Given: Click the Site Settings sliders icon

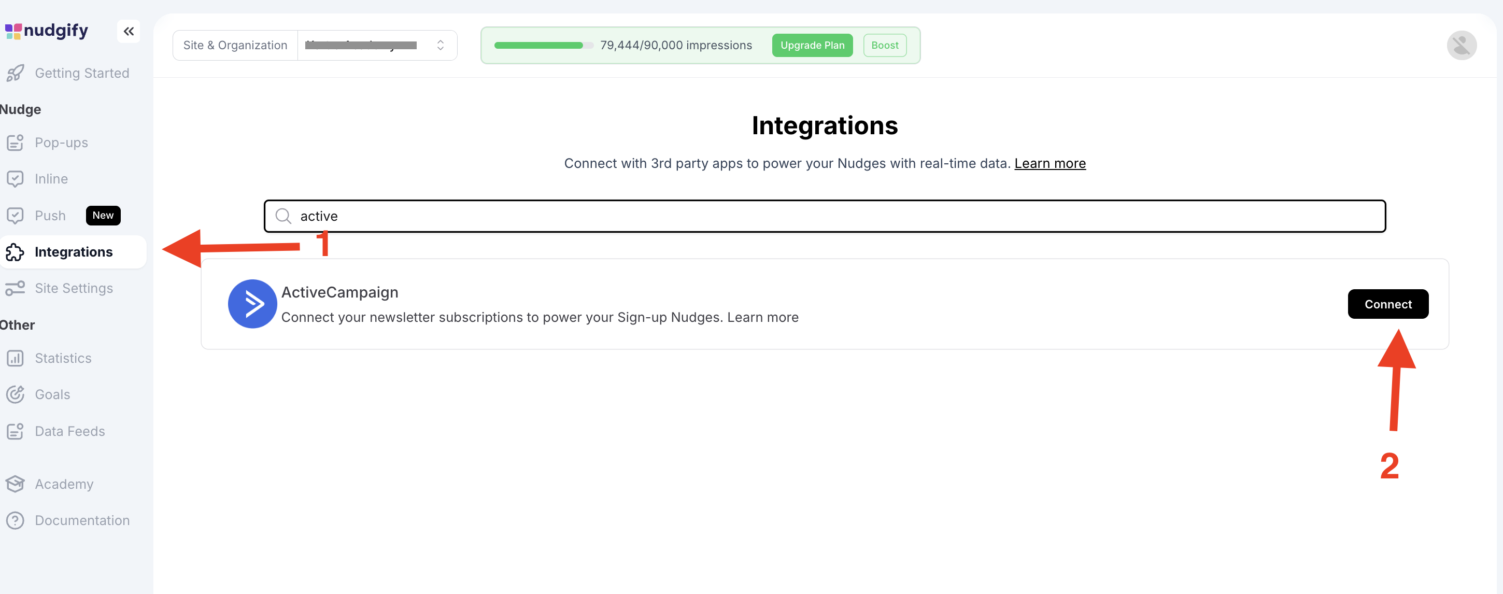Looking at the screenshot, I should pyautogui.click(x=15, y=288).
